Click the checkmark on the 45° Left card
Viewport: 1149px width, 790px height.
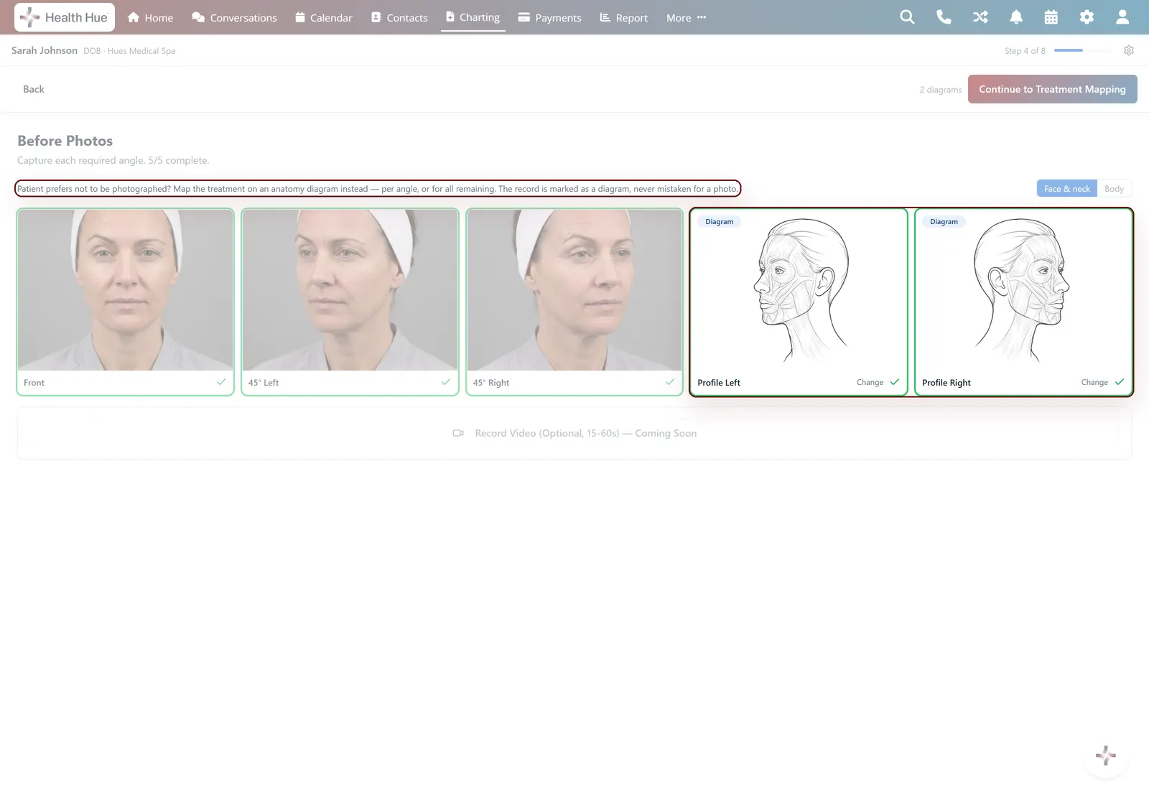tap(446, 382)
